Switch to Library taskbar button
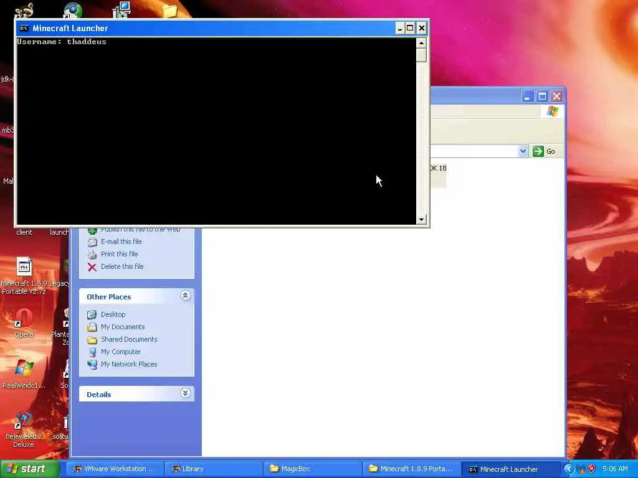The width and height of the screenshot is (638, 478). tap(214, 469)
